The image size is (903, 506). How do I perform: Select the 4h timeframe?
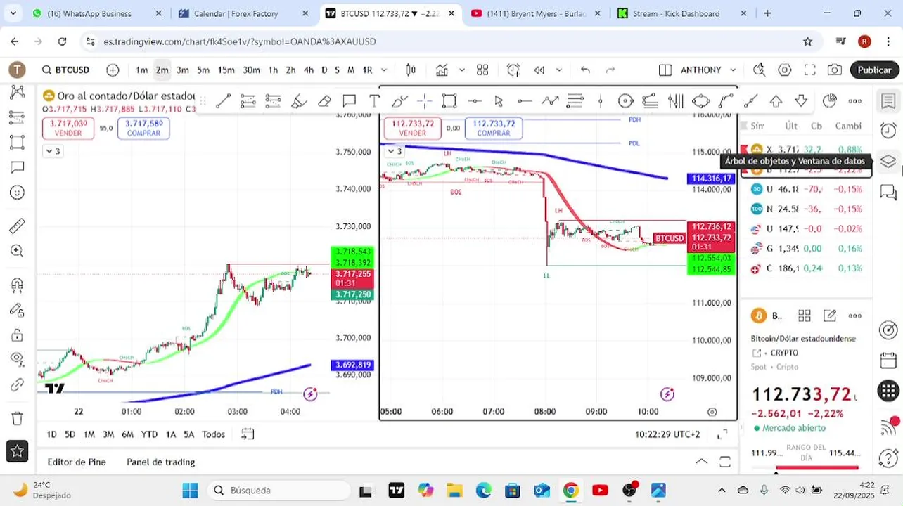coord(309,70)
